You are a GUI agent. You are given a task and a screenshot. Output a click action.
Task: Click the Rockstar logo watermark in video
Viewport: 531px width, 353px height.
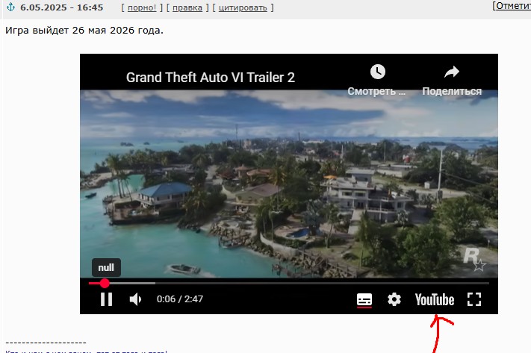[x=474, y=259]
